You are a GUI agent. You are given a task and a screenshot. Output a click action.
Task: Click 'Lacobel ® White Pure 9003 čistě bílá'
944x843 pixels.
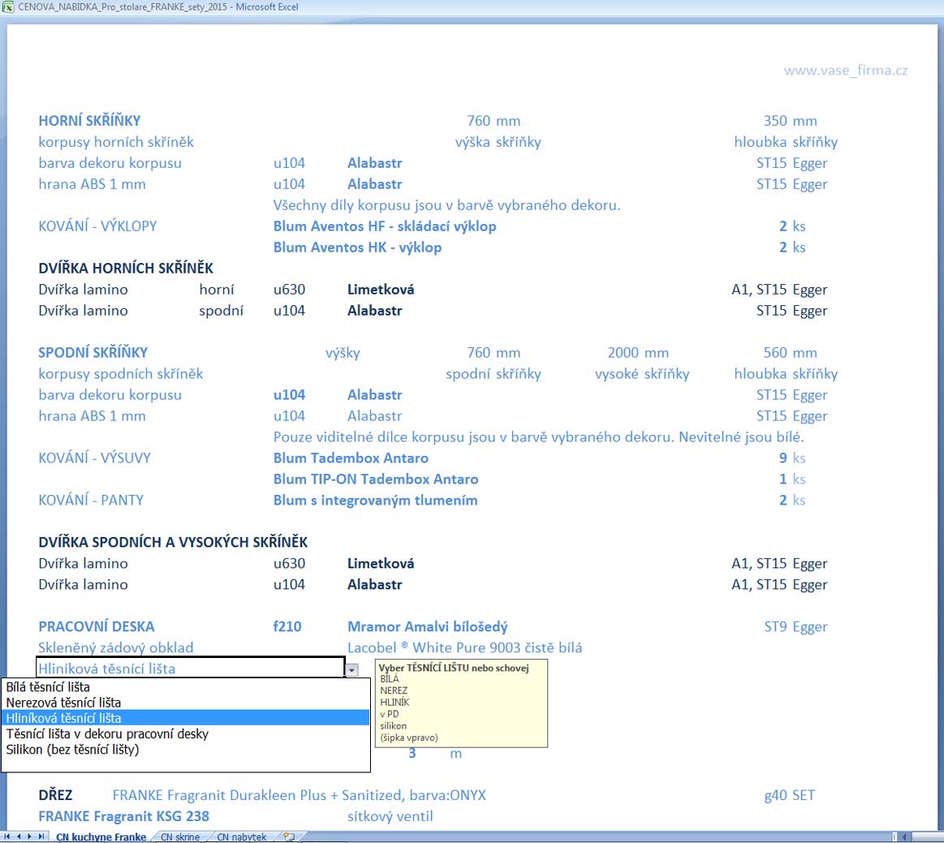point(465,647)
